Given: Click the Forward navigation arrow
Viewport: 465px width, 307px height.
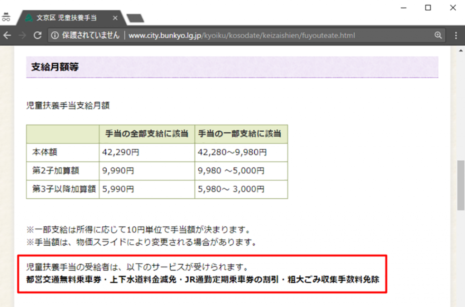Looking at the screenshot, I should click(x=22, y=35).
